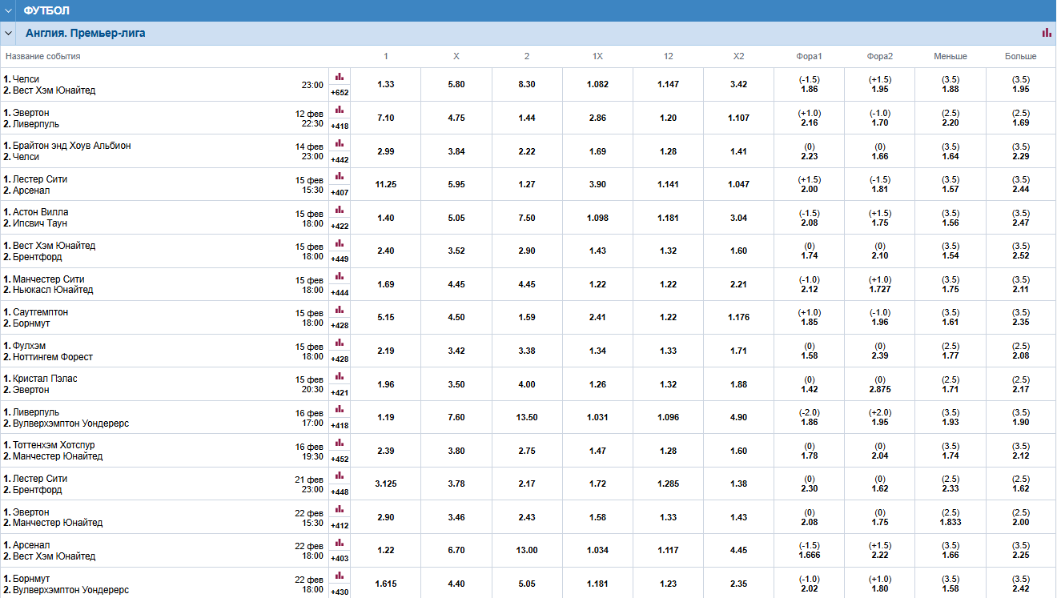Choose 12 odds 1.22 for Саутгемптон vs Борнмут
This screenshot has height=598, width=1057.
(668, 318)
